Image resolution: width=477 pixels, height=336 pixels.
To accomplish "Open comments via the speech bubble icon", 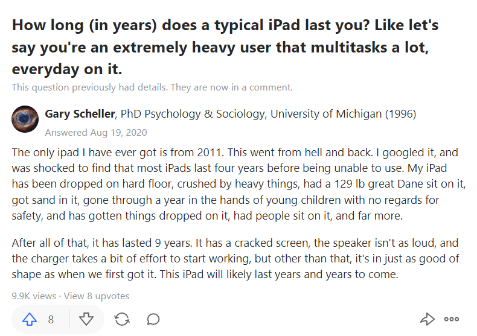I will click(x=153, y=319).
